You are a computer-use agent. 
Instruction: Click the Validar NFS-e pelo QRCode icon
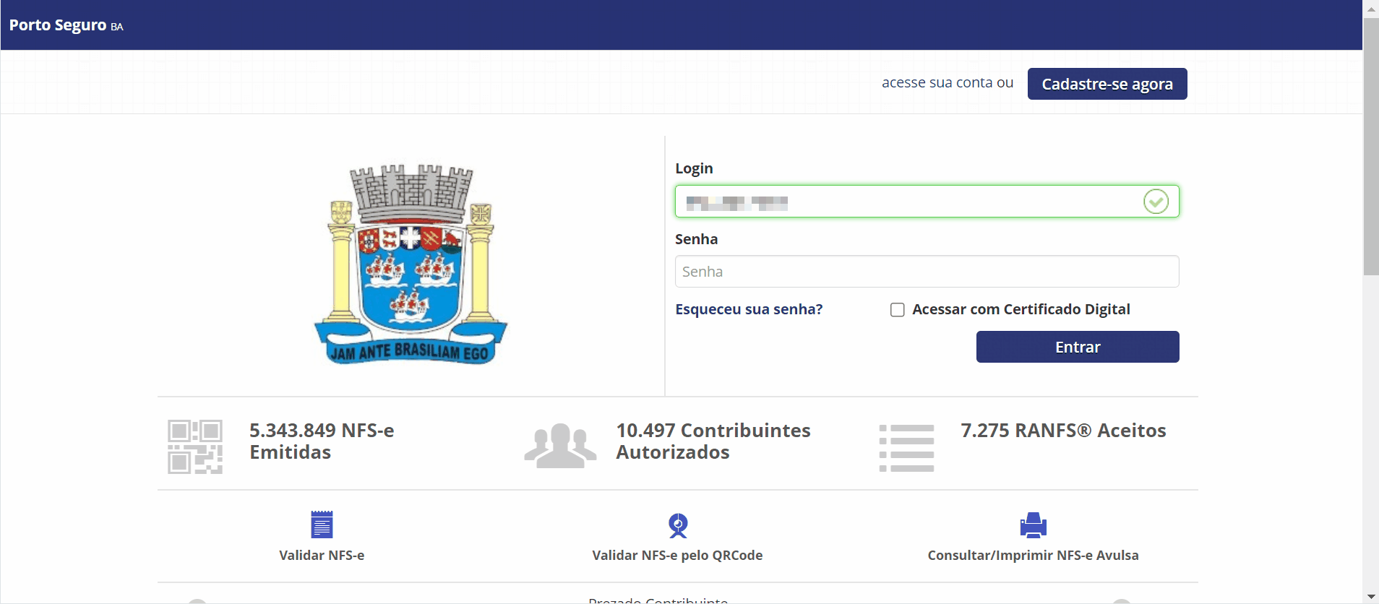(678, 525)
